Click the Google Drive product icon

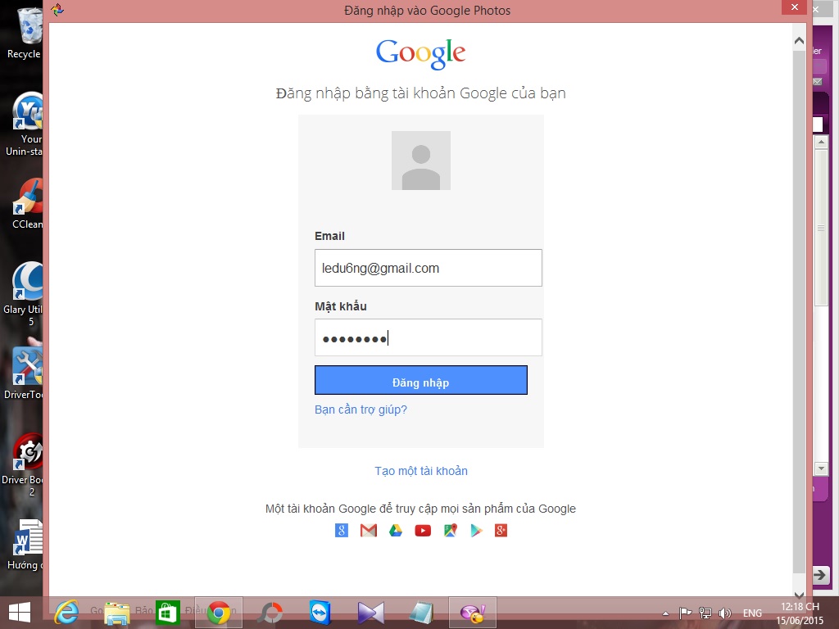[396, 530]
